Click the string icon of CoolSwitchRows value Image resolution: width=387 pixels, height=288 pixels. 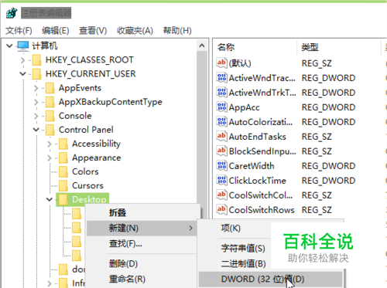pos(221,210)
